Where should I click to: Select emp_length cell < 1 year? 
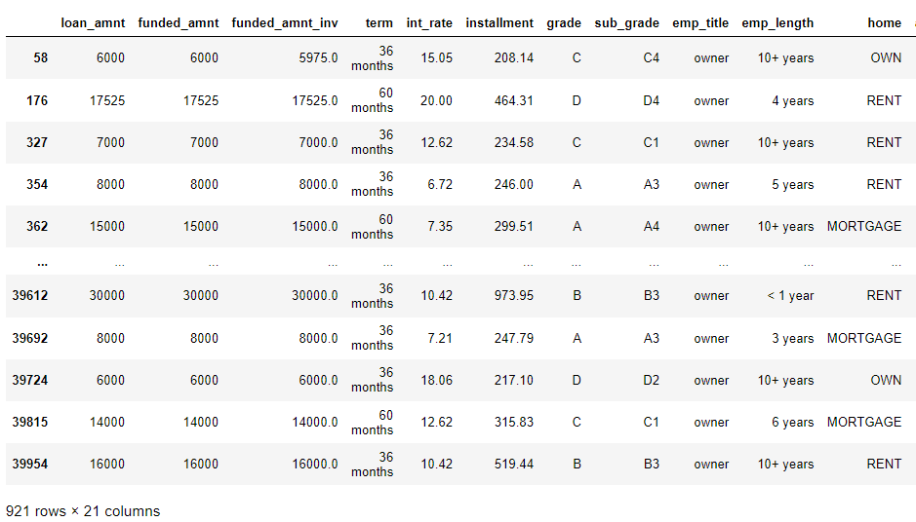pos(790,295)
